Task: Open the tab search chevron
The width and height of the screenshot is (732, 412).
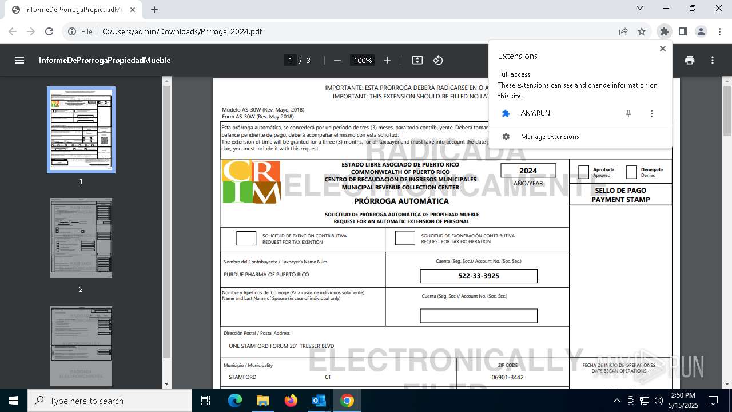Action: click(x=640, y=8)
